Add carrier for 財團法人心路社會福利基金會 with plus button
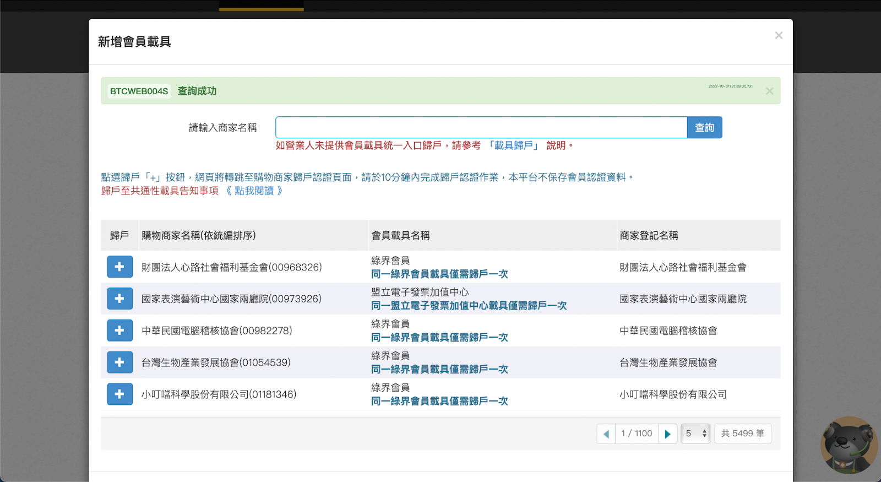The height and width of the screenshot is (482, 881). coord(119,267)
